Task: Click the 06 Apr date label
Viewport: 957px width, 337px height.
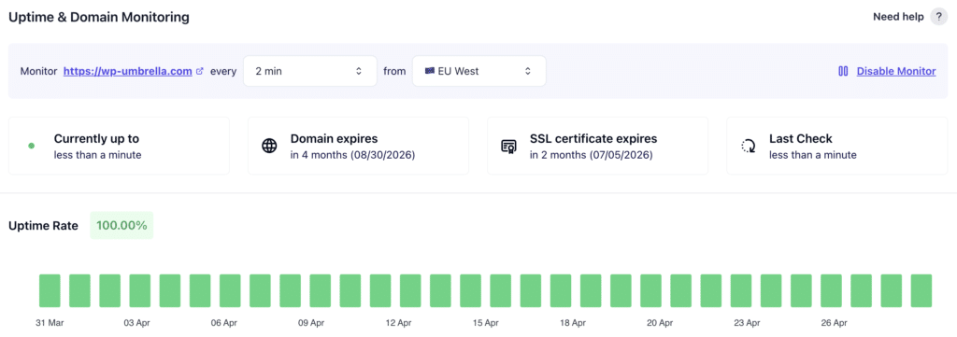Action: 224,322
